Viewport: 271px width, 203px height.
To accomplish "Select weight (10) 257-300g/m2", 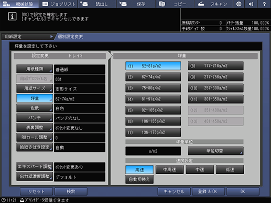I will click(215, 88).
